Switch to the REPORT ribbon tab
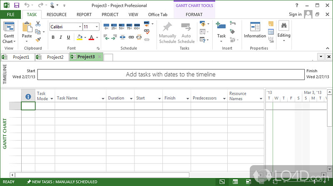 (x=84, y=15)
